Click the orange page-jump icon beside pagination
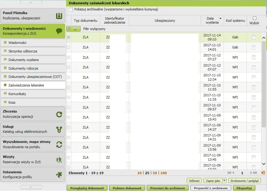The height and width of the screenshot is (192, 267). 263,173
